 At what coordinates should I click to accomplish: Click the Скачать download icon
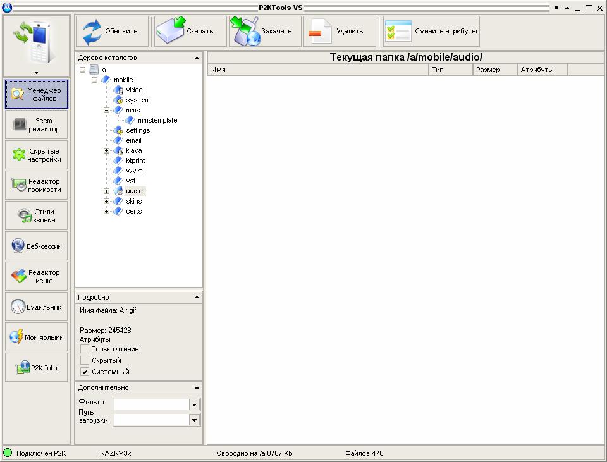pyautogui.click(x=170, y=30)
